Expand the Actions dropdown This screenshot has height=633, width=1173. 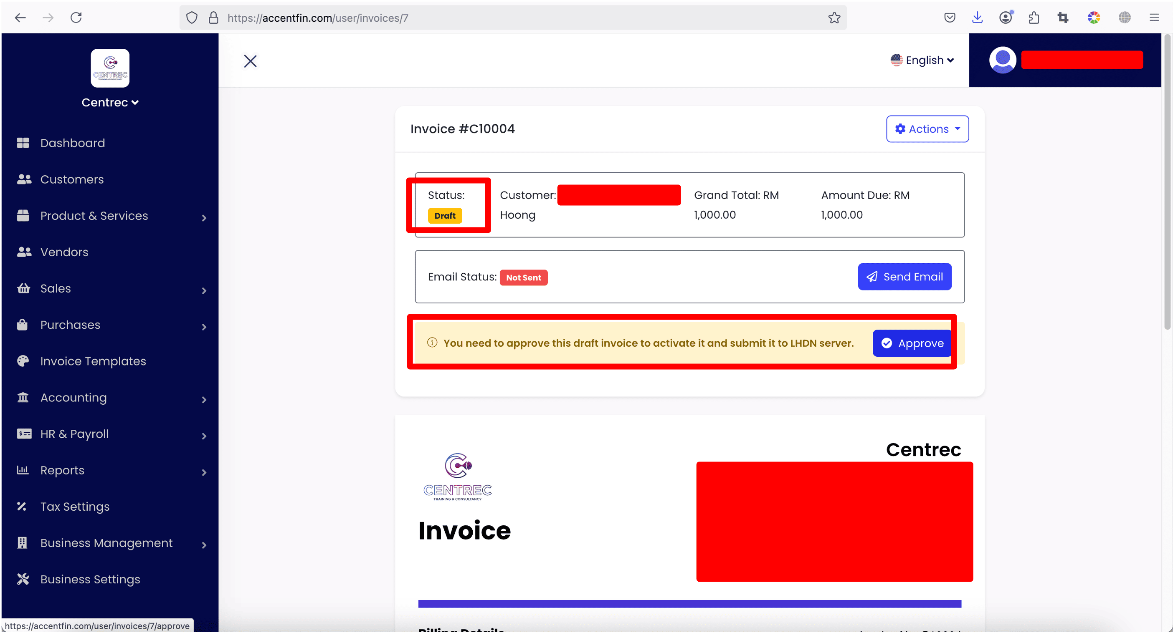click(927, 129)
